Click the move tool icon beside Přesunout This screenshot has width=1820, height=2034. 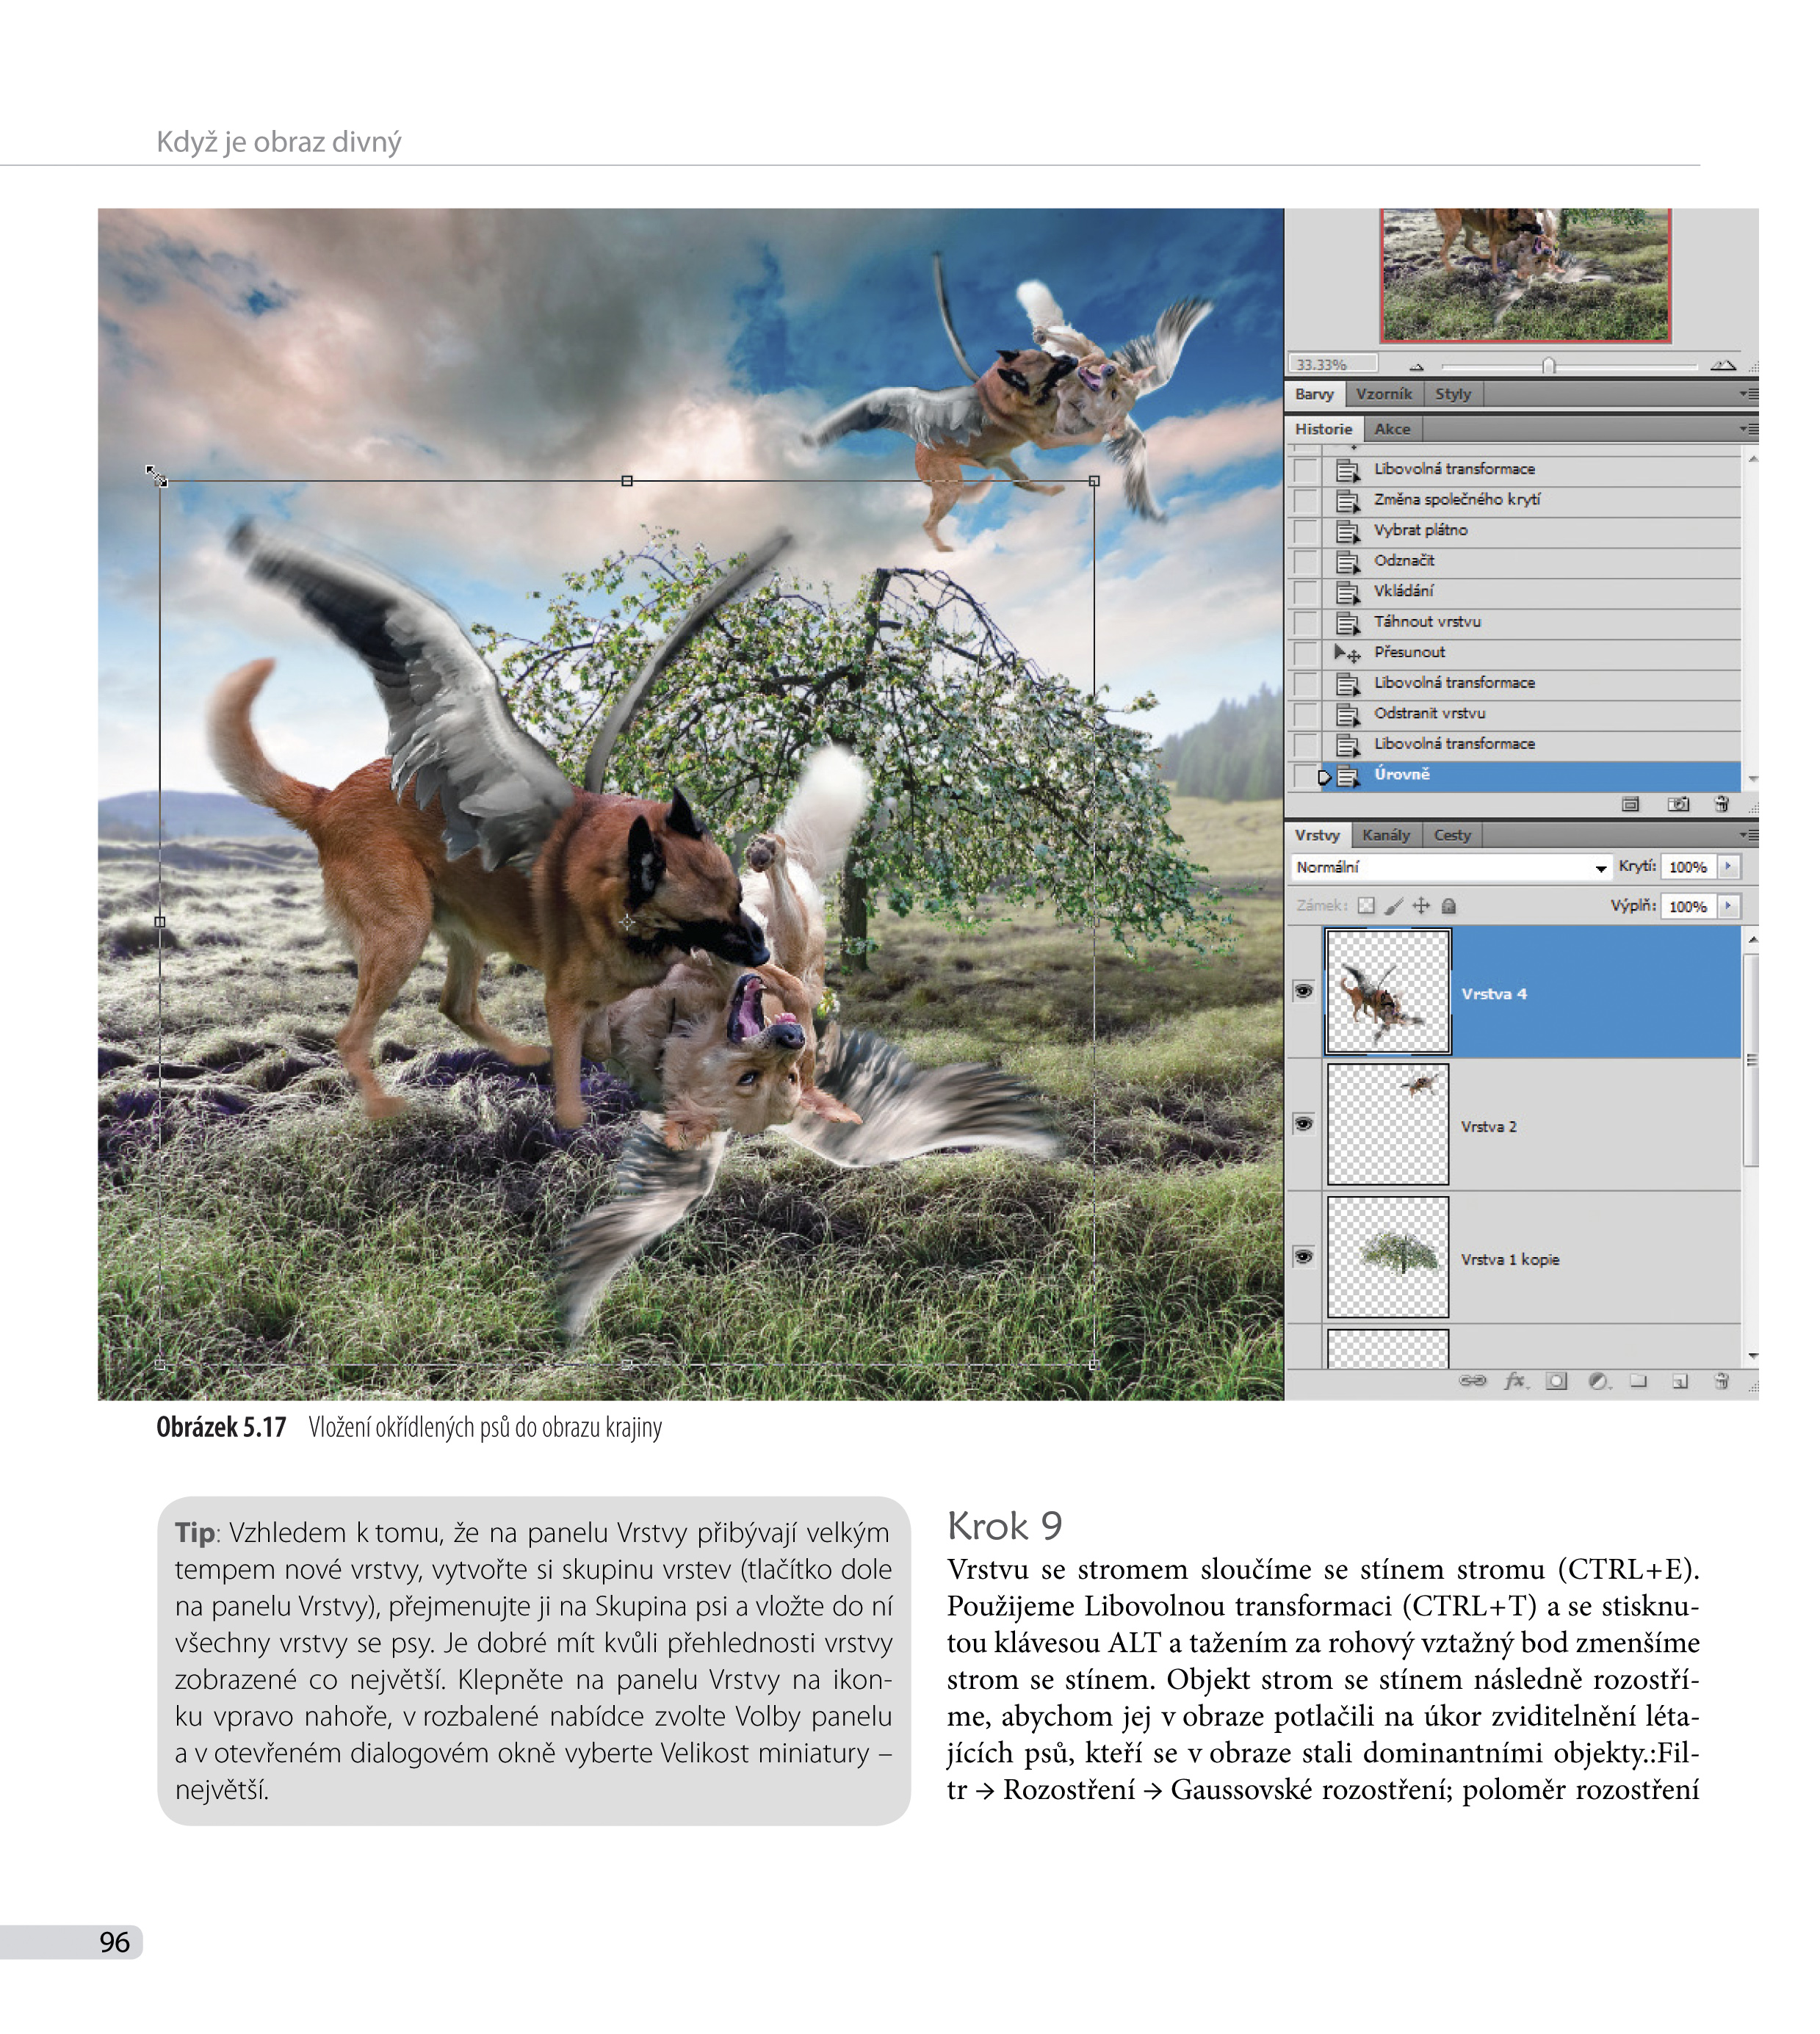tap(1348, 653)
